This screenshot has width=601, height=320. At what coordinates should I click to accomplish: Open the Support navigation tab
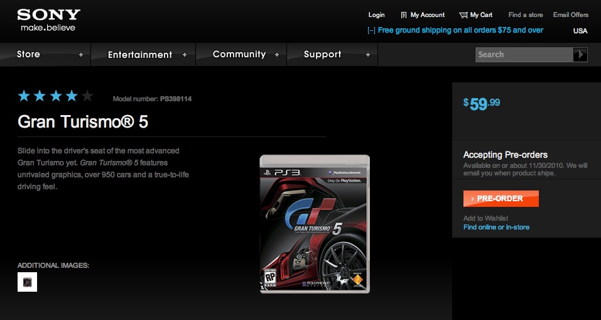click(x=322, y=55)
